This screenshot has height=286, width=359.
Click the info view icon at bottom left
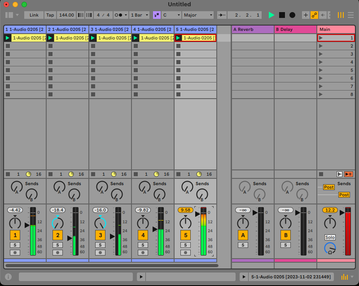8,277
